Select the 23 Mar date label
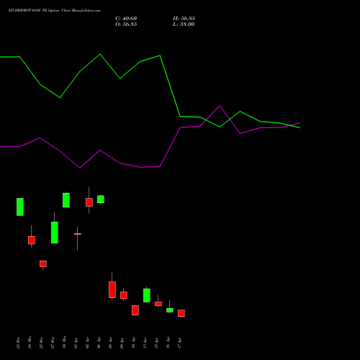The width and height of the screenshot is (360, 360). [18, 343]
